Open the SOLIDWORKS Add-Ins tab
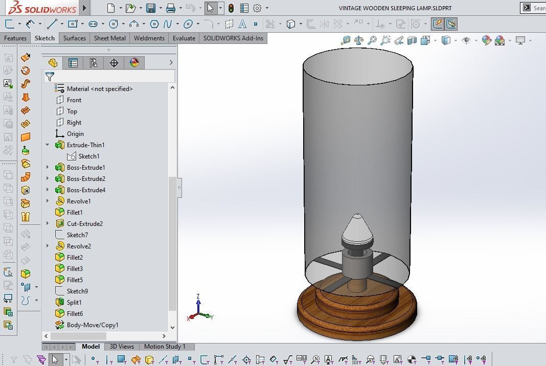 click(233, 38)
